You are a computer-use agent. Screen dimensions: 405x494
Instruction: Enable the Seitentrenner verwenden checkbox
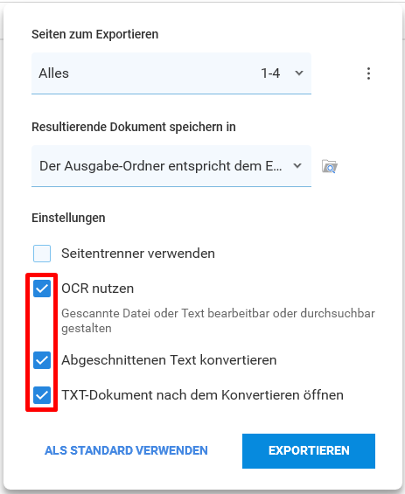(x=42, y=254)
